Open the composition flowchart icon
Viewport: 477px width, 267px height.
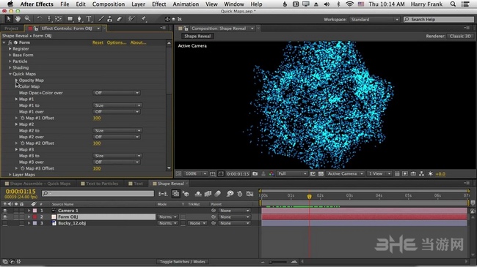point(421,174)
